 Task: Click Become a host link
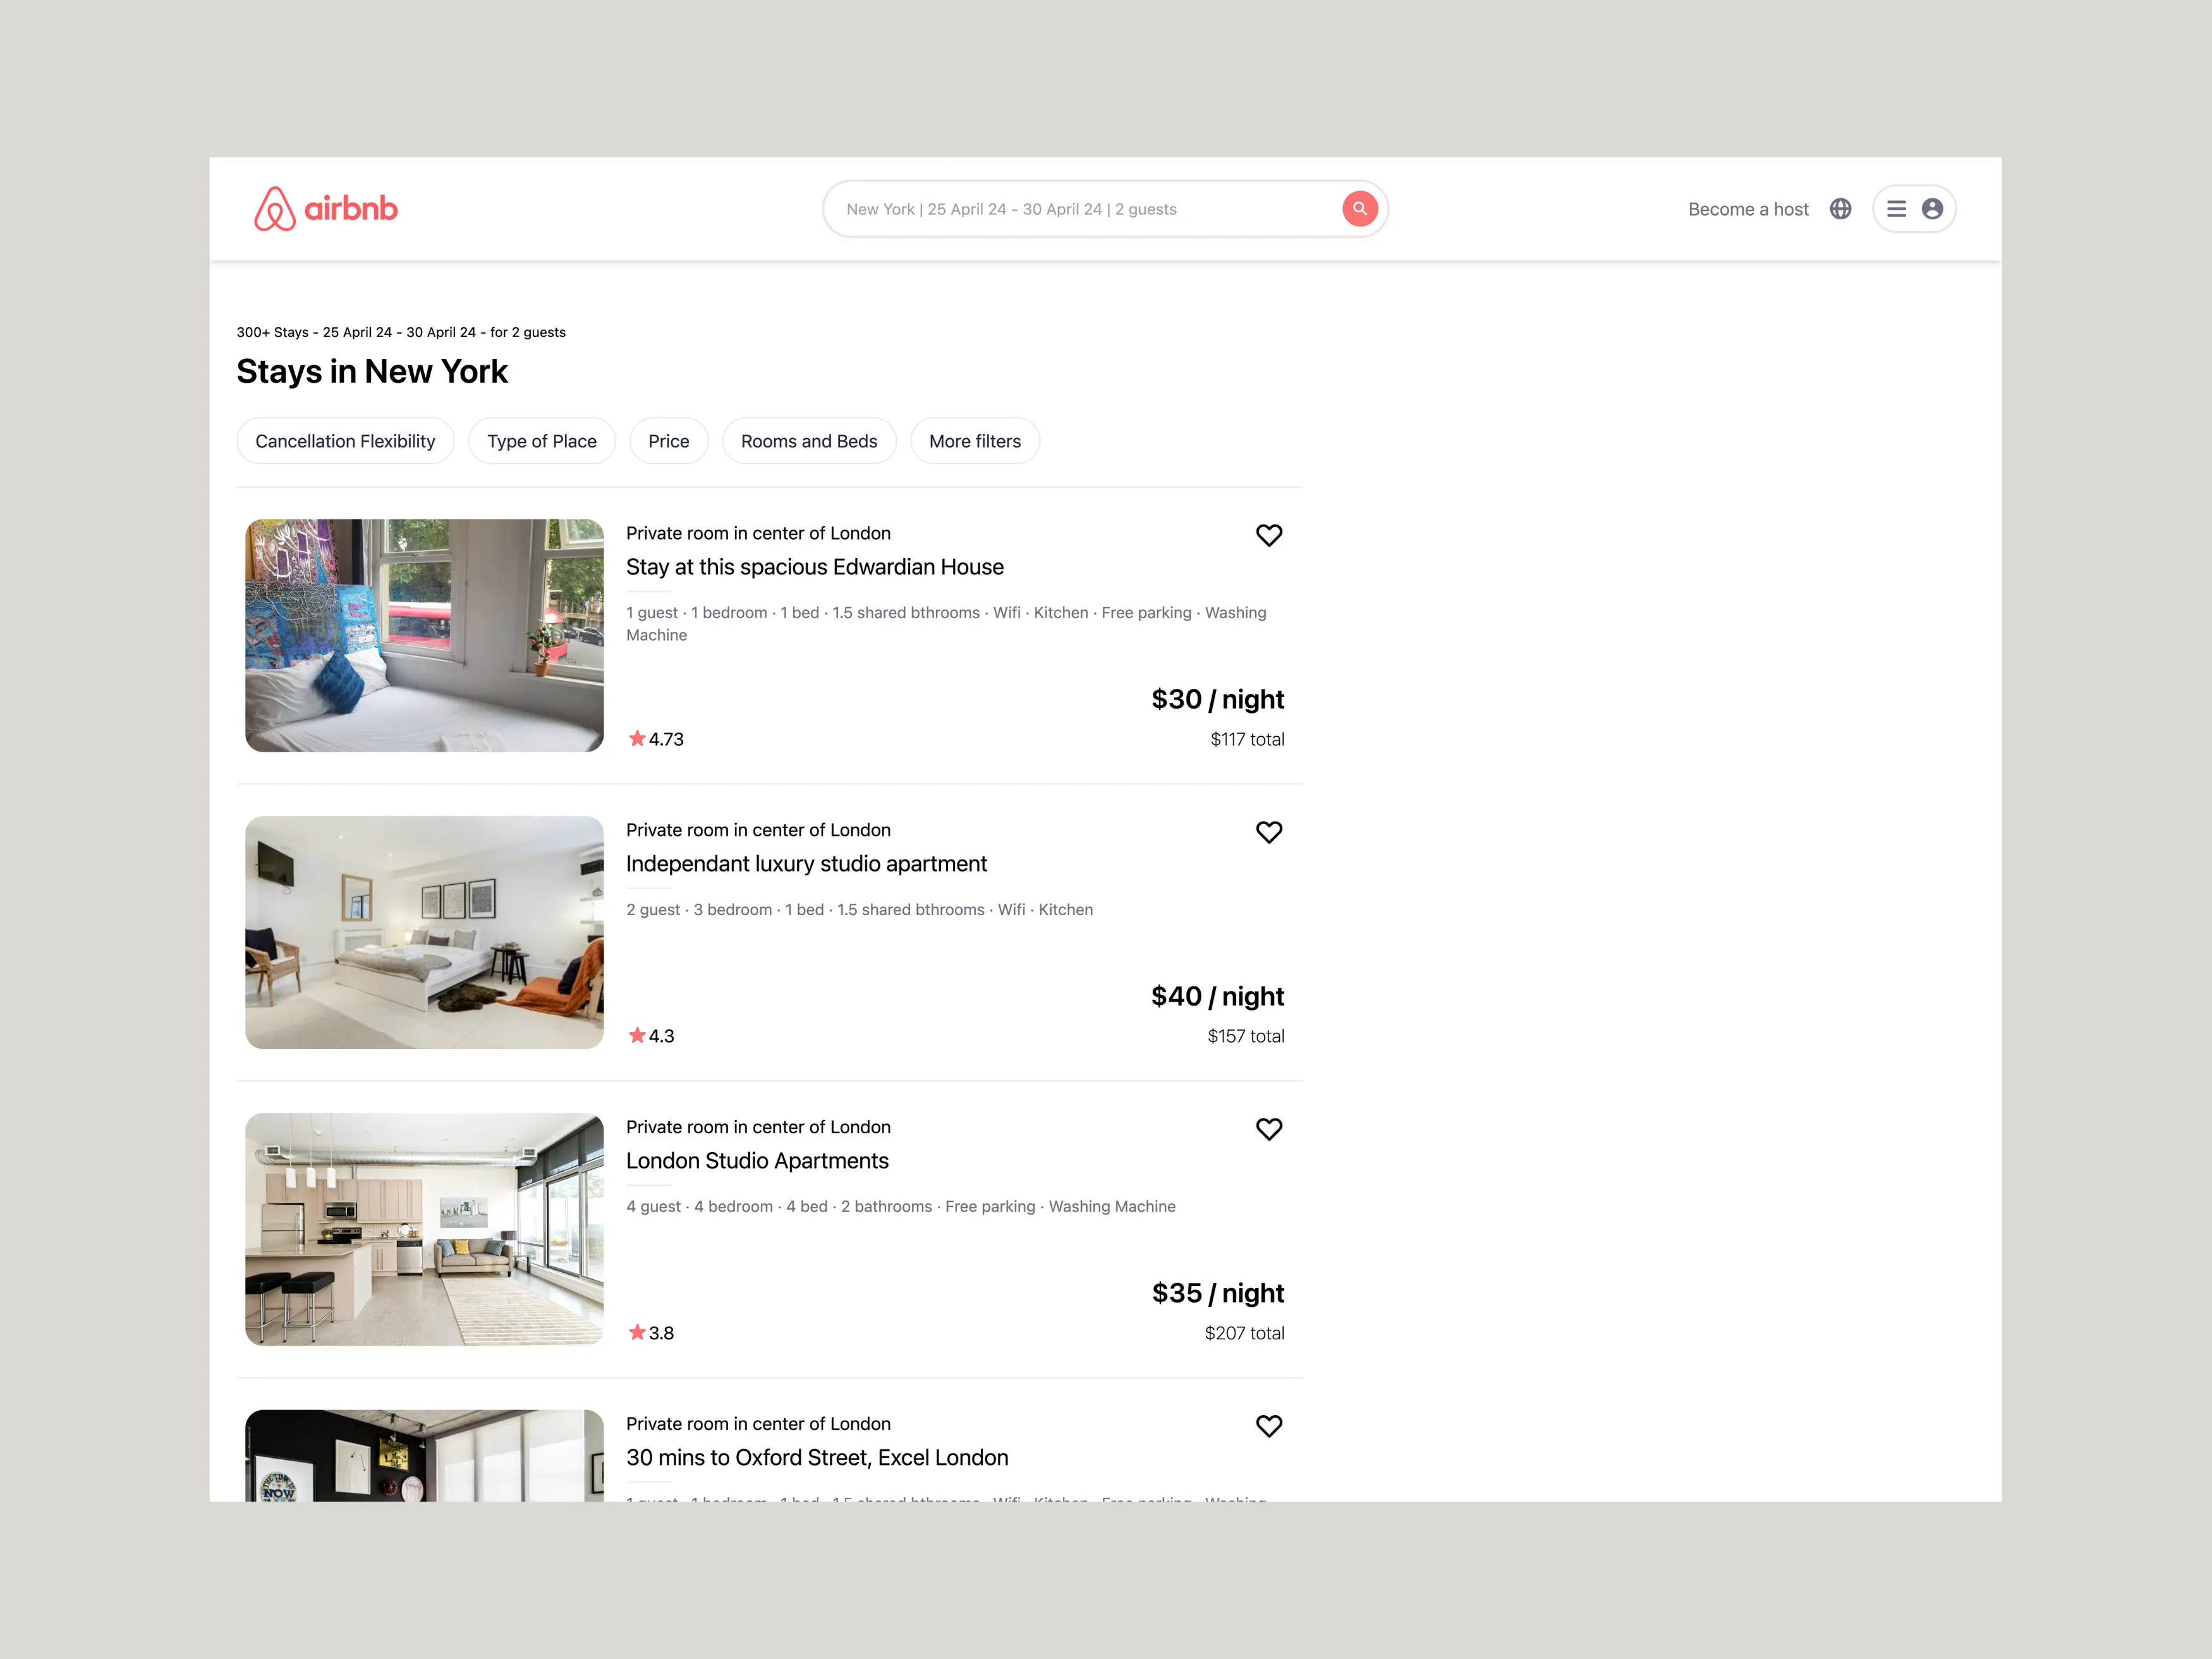coord(1747,209)
